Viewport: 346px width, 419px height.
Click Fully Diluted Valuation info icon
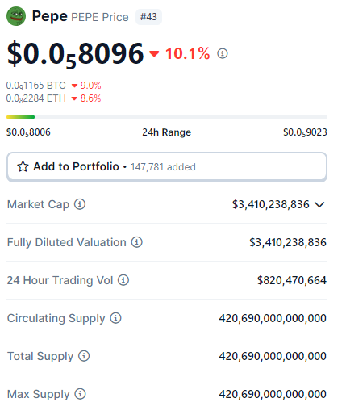[x=137, y=242]
